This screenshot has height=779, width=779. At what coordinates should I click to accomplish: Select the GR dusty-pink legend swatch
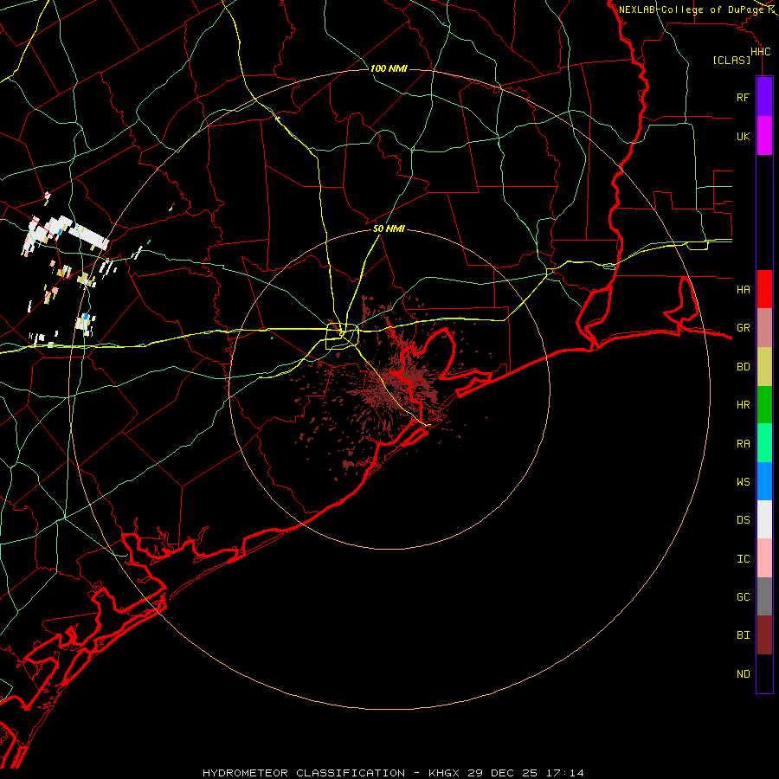coord(764,328)
